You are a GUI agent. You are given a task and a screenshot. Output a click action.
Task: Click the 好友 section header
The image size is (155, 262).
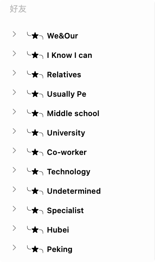click(18, 9)
